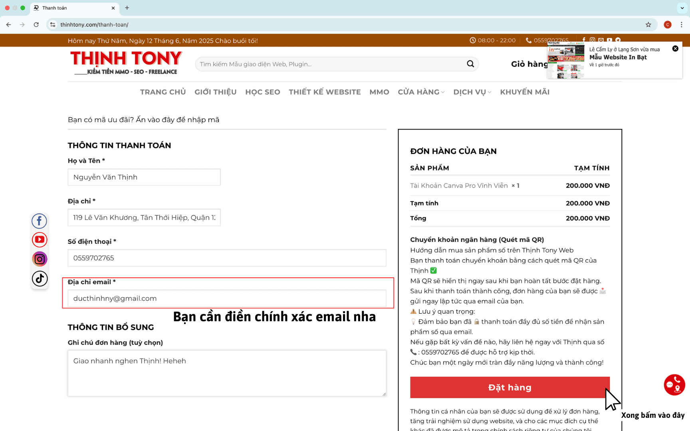
Task: Click the Mẫu Website In Bạt notification title
Action: pyautogui.click(x=618, y=57)
